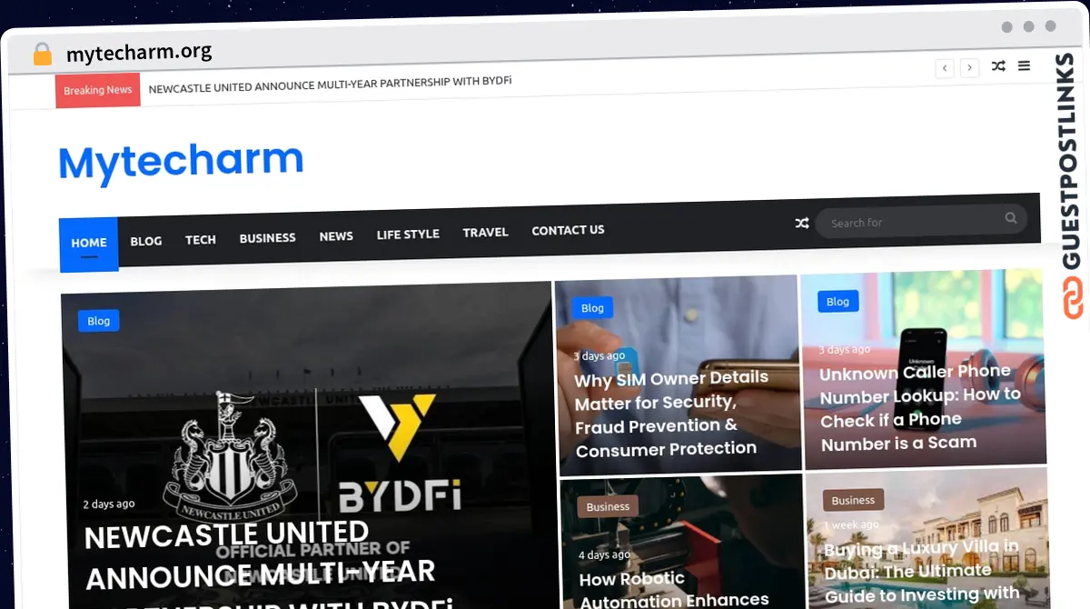Click Blog tag on SIM Owner article
This screenshot has height=609, width=1090.
coord(592,308)
